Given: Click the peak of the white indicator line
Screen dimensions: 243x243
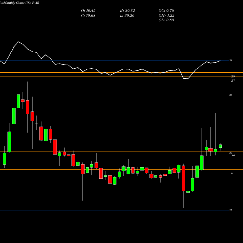Looking at the screenshot, I should (18, 42).
